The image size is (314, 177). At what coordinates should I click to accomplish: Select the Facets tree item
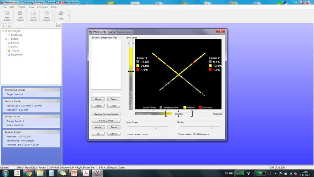coord(14,47)
